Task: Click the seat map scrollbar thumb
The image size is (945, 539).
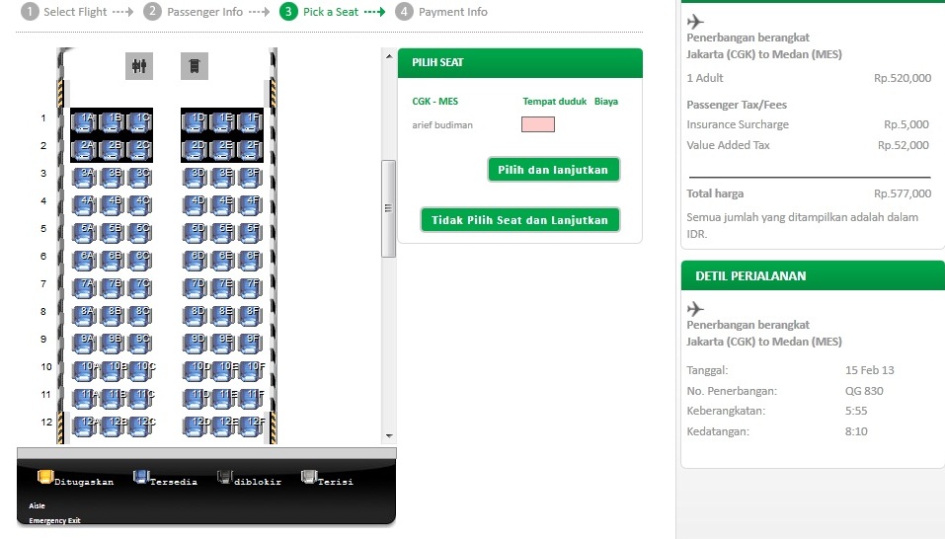Action: click(x=388, y=208)
